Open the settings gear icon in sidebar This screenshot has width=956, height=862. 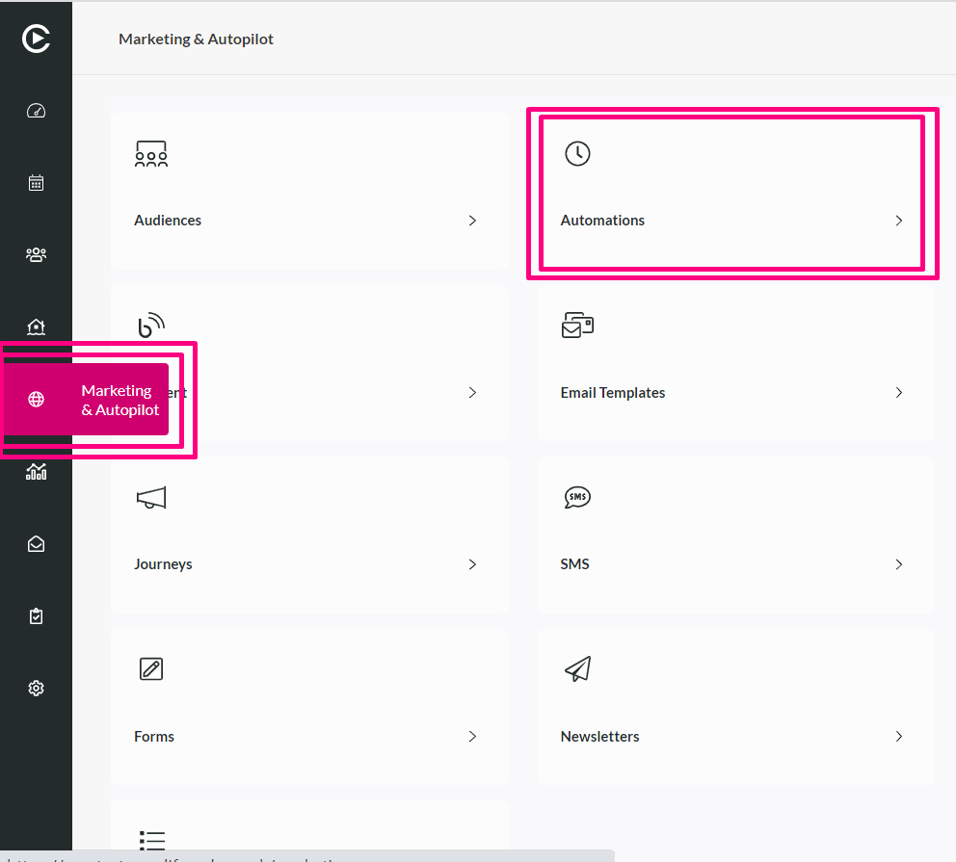[x=36, y=688]
